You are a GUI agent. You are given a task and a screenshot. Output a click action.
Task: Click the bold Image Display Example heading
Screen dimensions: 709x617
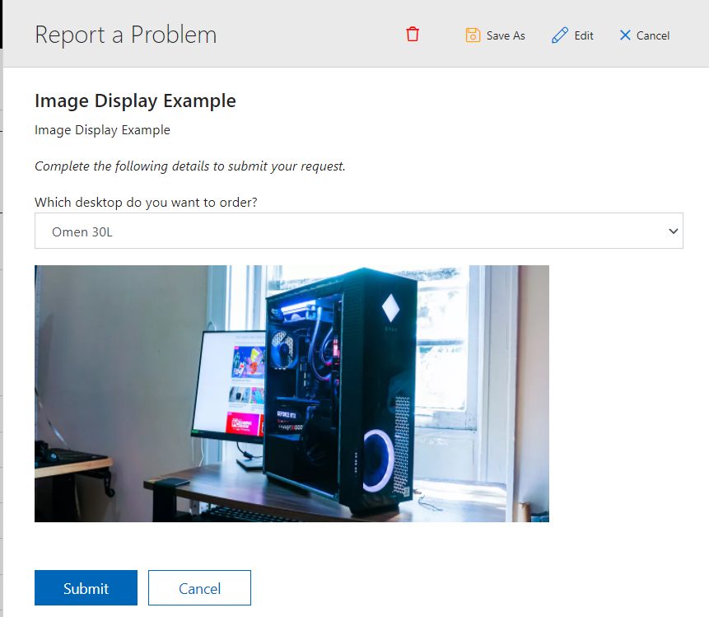(135, 100)
